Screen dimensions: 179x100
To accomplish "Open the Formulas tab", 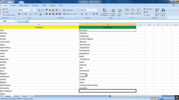I will tap(35, 5).
